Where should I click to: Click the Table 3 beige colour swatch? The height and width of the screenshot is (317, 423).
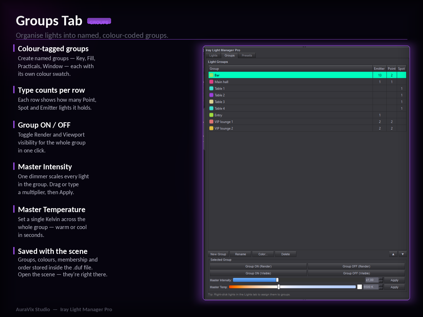click(x=211, y=102)
